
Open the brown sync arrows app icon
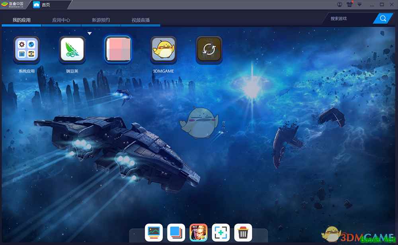(x=209, y=49)
